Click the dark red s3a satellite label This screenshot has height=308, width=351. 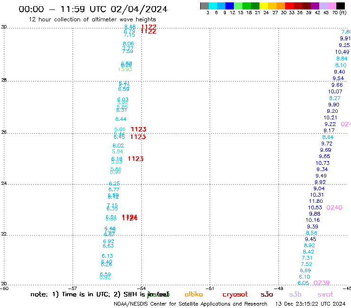click(267, 294)
